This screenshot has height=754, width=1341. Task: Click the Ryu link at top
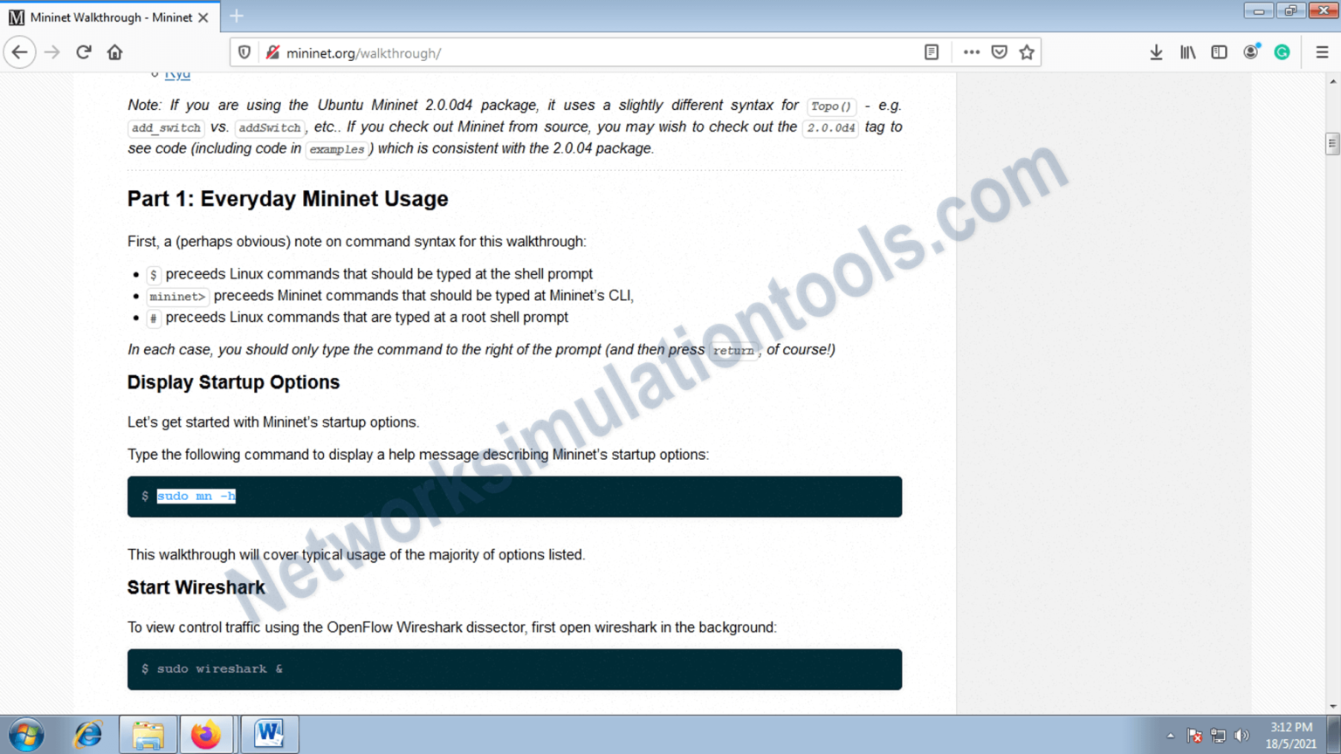tap(177, 75)
